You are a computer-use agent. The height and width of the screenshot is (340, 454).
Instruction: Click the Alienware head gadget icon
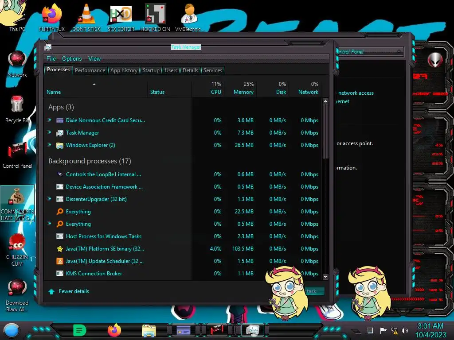pos(435,60)
